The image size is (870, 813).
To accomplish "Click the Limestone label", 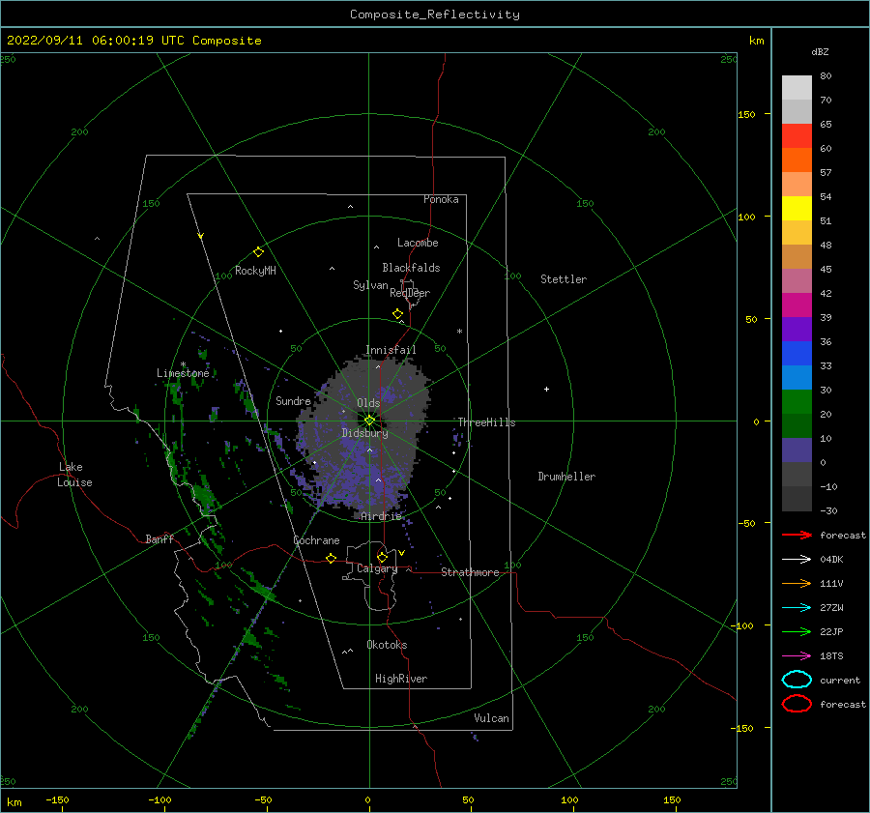I will (183, 373).
